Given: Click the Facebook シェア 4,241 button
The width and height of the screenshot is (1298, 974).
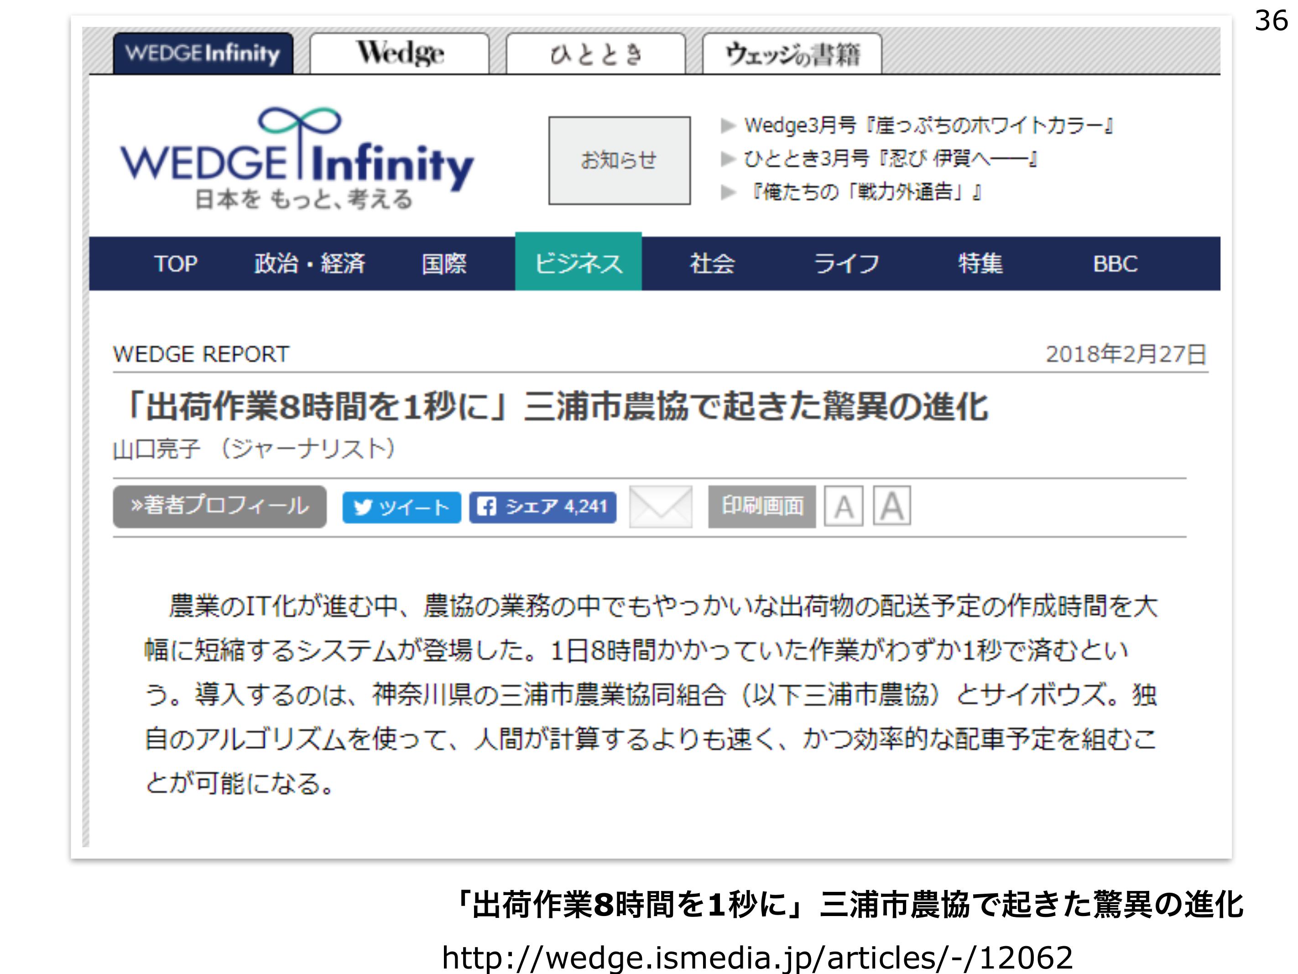Looking at the screenshot, I should coord(542,507).
